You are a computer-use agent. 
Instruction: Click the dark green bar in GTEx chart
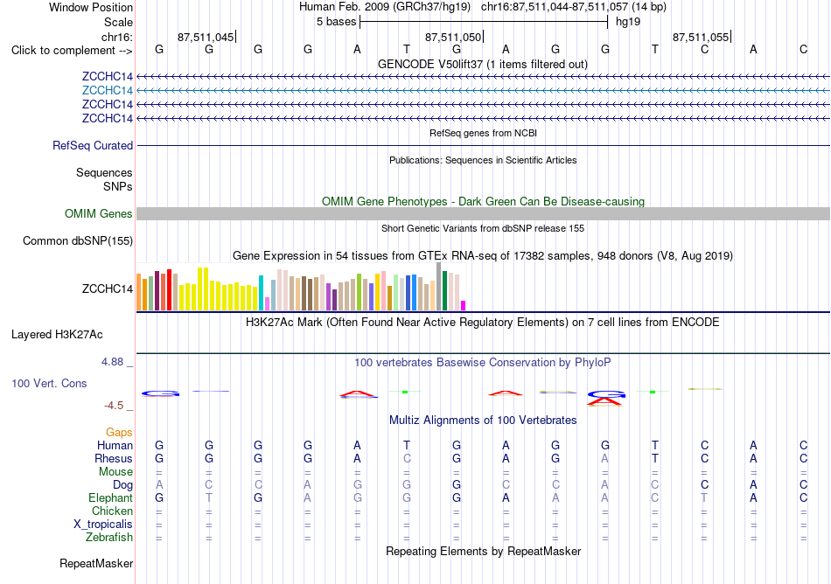click(x=444, y=290)
